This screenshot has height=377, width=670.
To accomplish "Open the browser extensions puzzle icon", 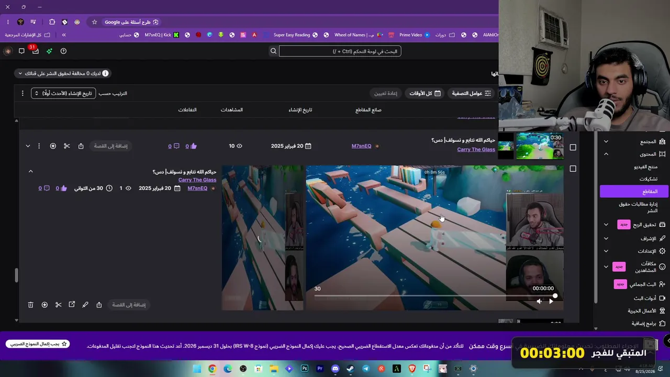I will point(52,22).
